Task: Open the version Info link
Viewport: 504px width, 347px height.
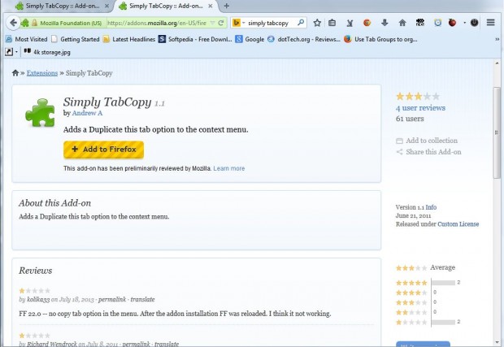Action: [431, 207]
